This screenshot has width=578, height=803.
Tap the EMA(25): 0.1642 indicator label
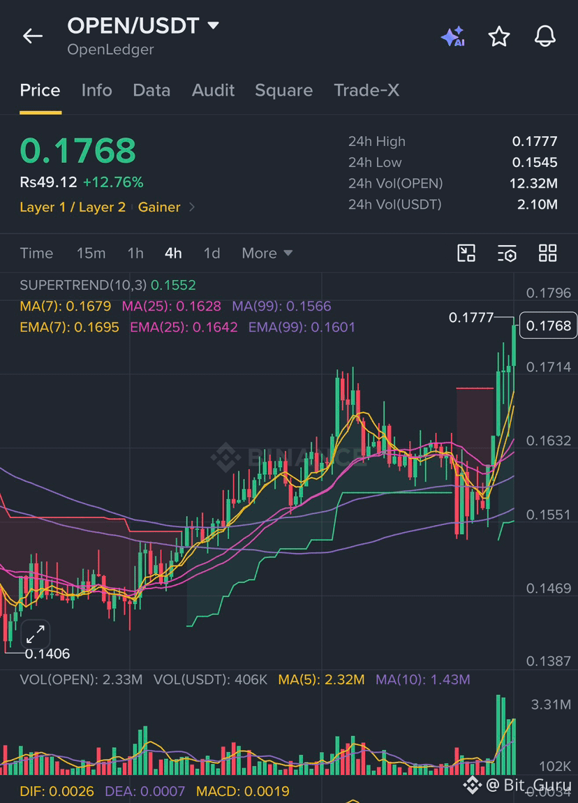tap(184, 327)
